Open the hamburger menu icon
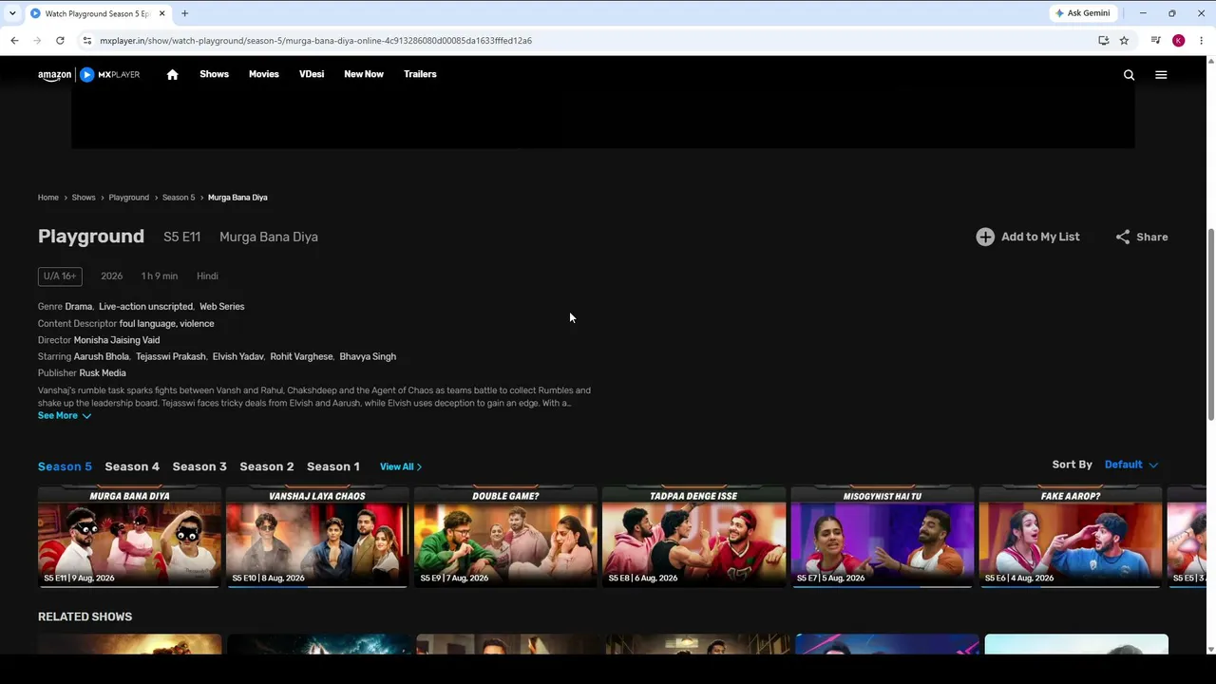The width and height of the screenshot is (1216, 684). (1161, 74)
